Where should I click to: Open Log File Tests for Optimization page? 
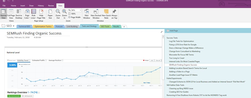(181, 41)
